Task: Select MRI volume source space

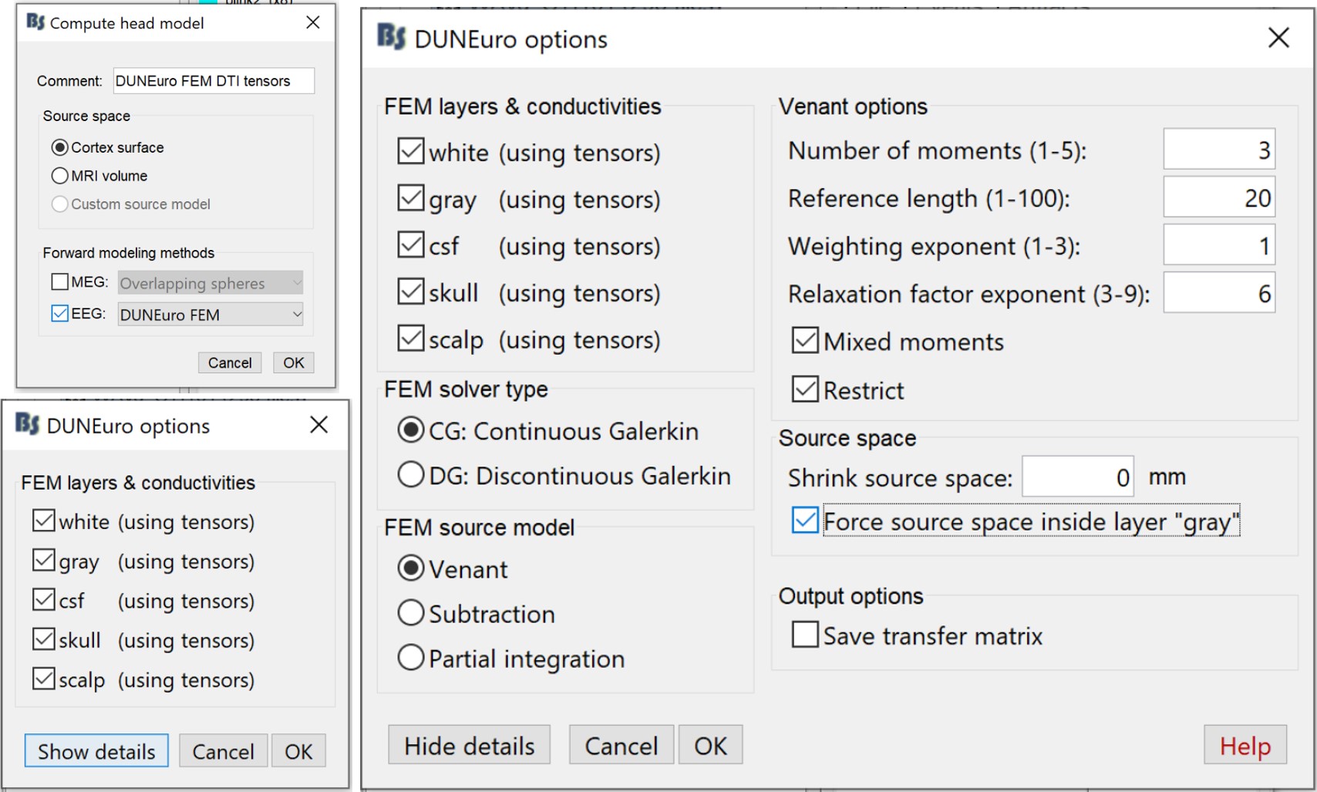Action: [60, 176]
